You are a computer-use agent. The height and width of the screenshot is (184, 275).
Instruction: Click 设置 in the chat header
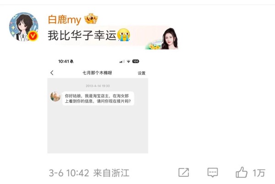(x=142, y=73)
